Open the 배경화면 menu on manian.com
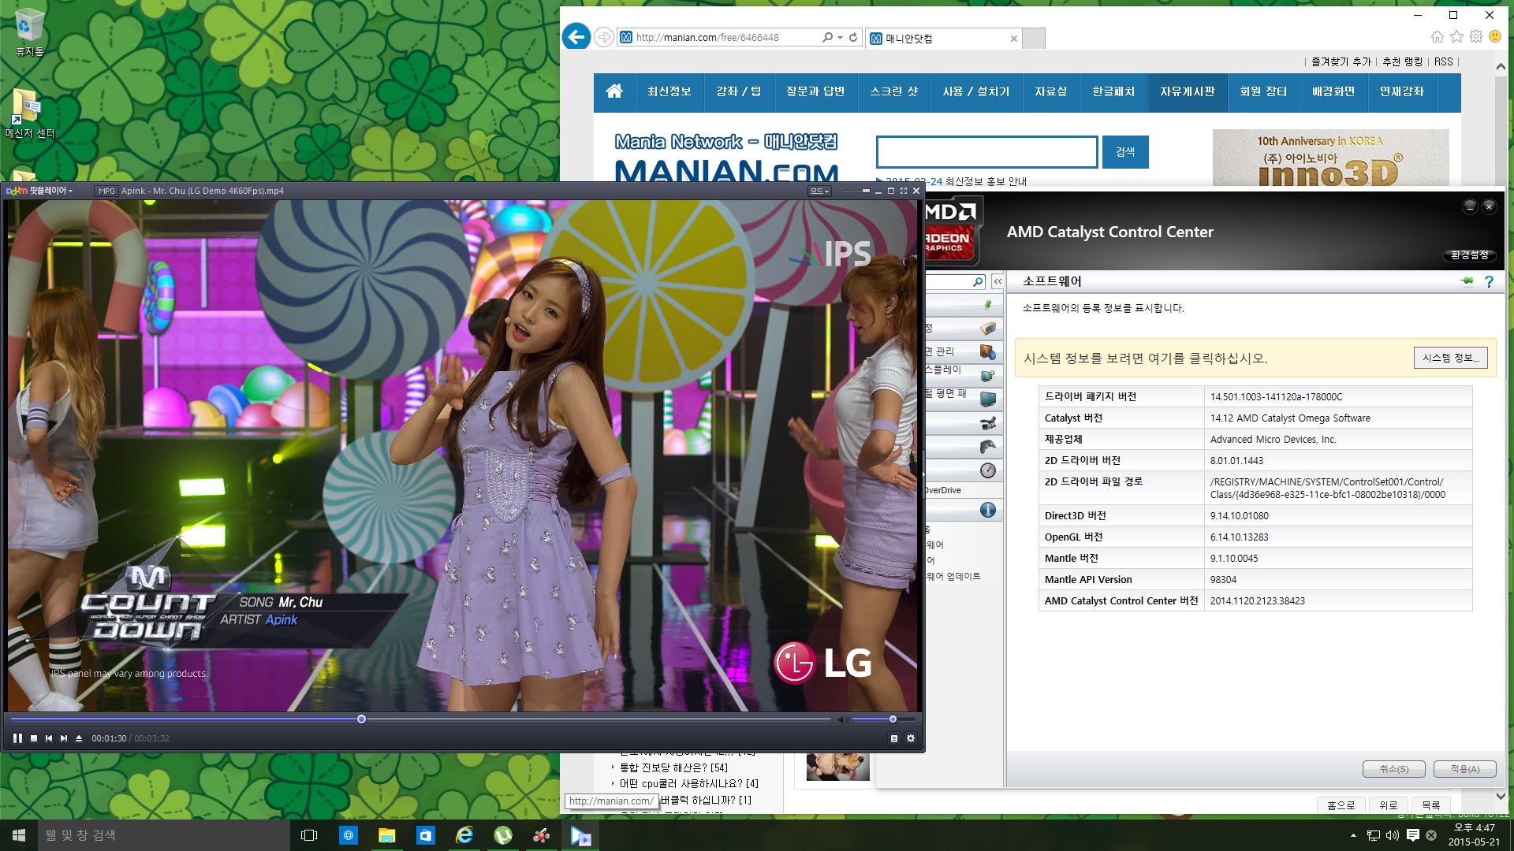This screenshot has width=1514, height=851. click(1333, 92)
